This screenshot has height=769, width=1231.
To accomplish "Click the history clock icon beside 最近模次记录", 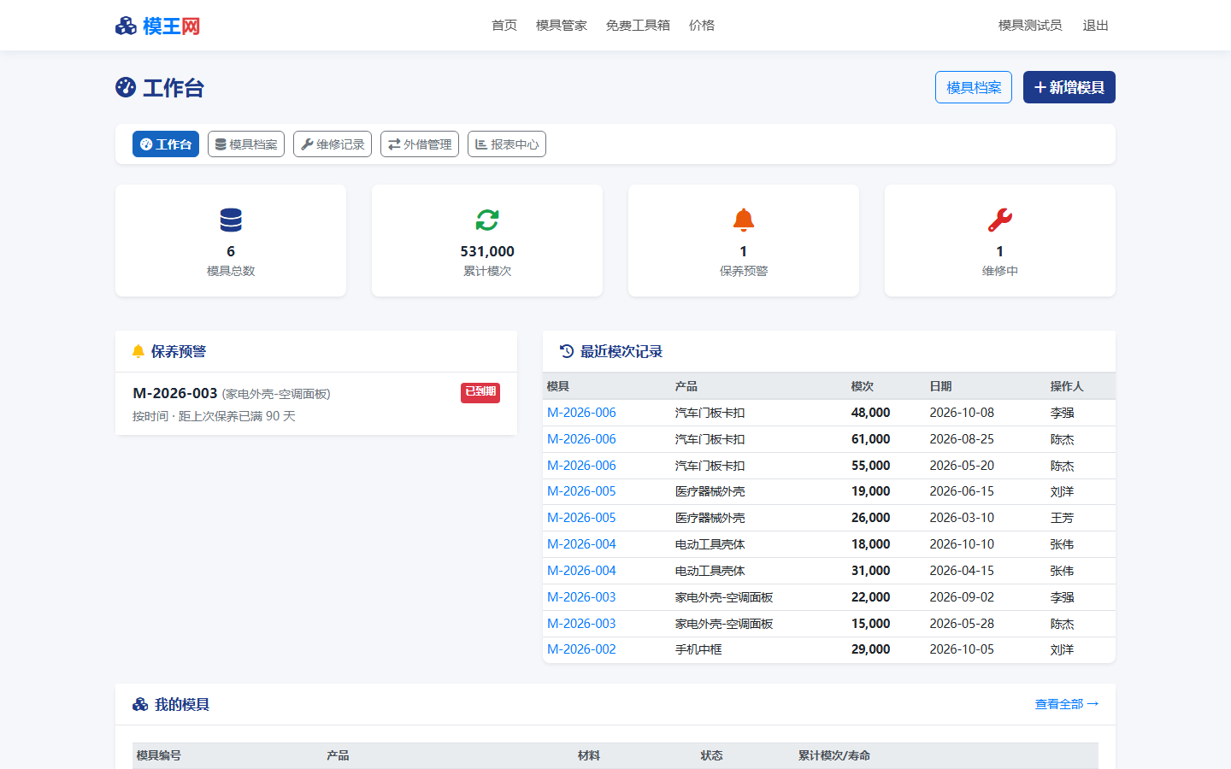I will tap(567, 351).
